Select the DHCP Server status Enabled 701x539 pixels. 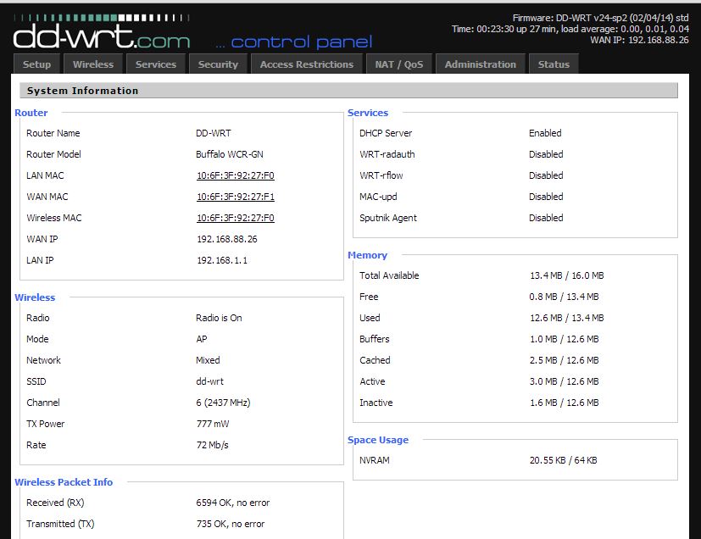[x=545, y=133]
